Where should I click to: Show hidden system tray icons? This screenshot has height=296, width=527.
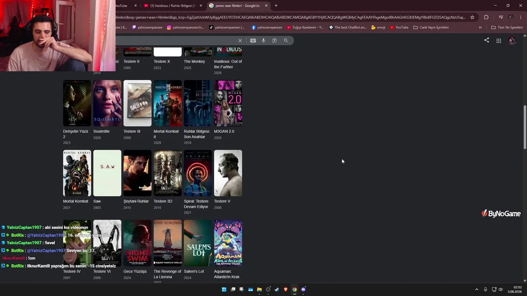point(477,289)
